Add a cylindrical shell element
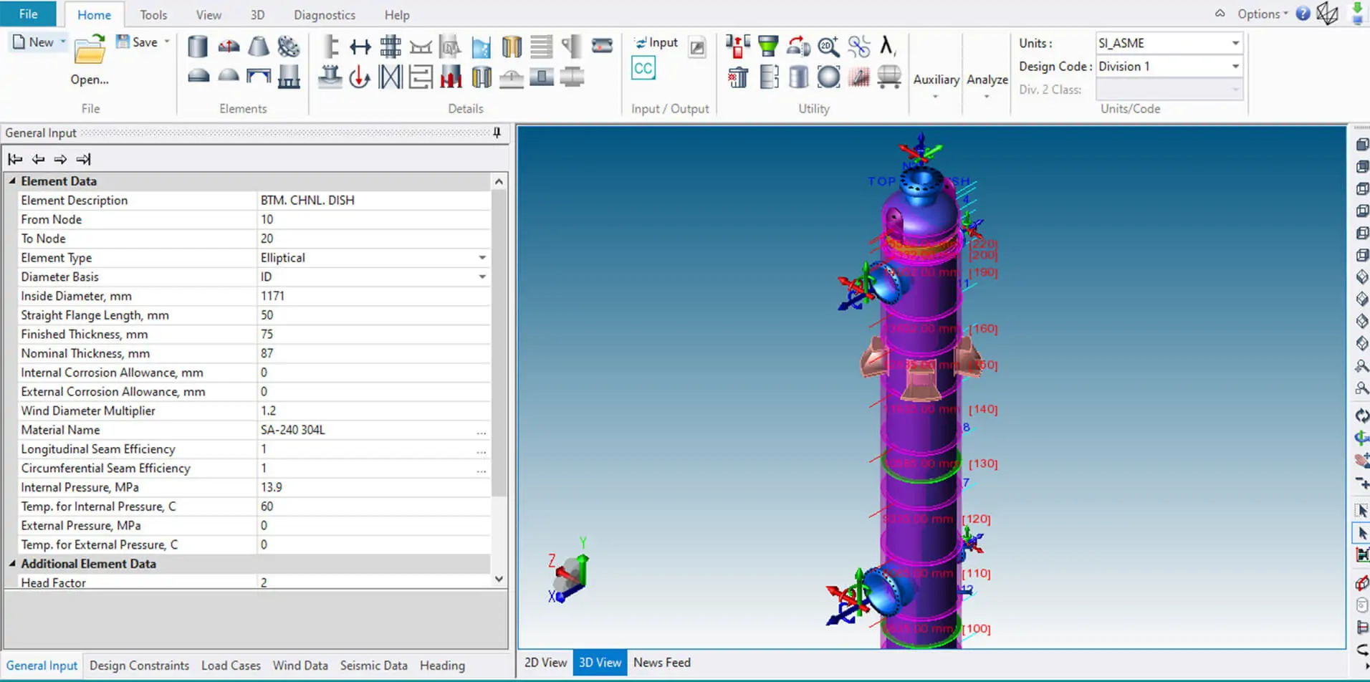Image resolution: width=1370 pixels, height=682 pixels. pyautogui.click(x=198, y=47)
